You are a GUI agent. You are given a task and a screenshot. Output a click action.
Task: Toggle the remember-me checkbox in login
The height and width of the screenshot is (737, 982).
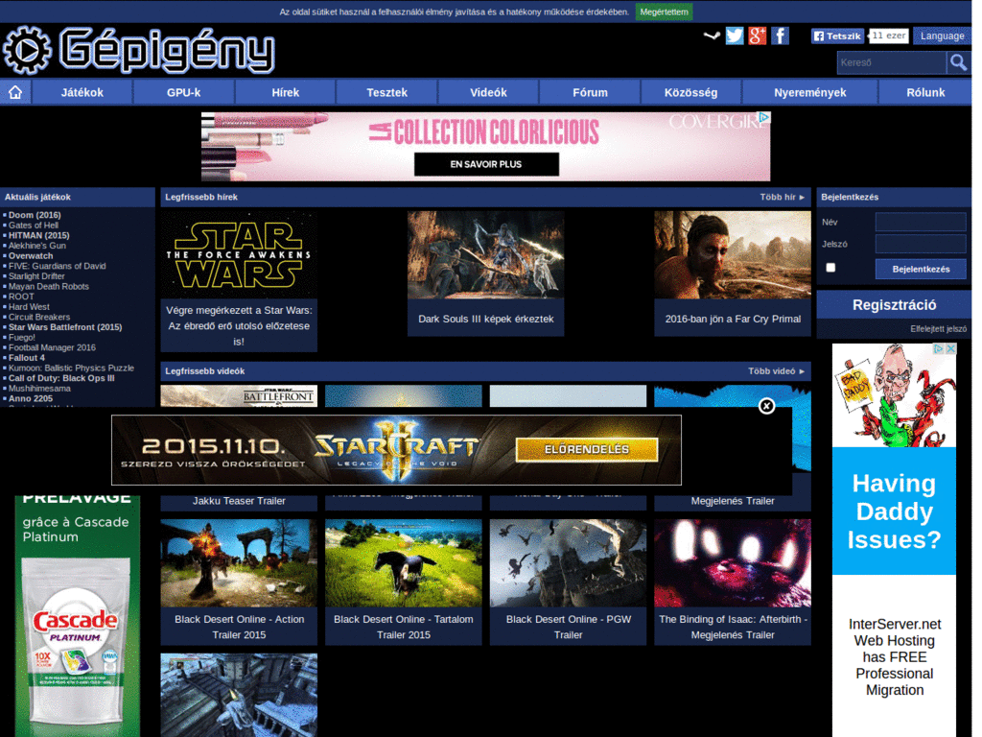(830, 268)
